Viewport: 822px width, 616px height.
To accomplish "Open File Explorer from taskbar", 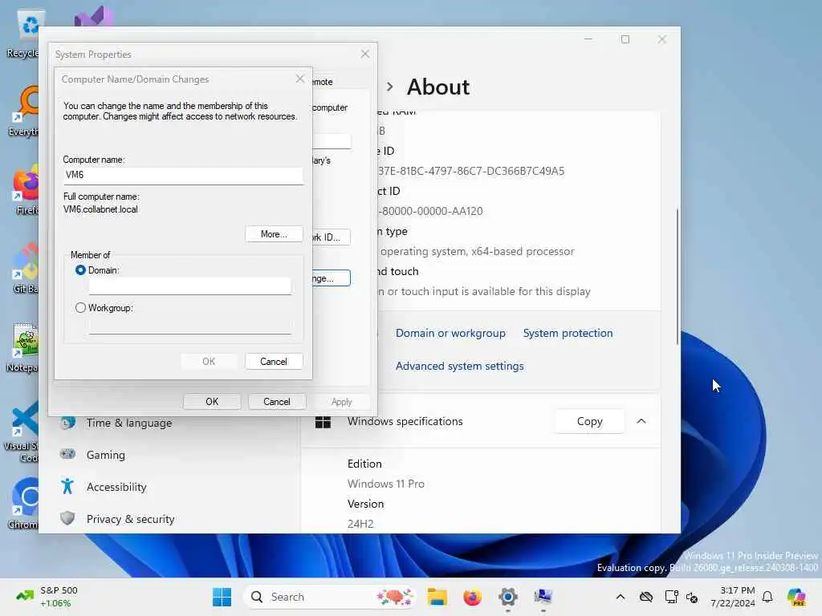I will pyautogui.click(x=437, y=597).
